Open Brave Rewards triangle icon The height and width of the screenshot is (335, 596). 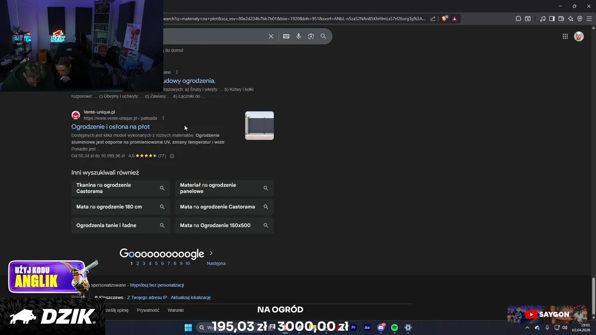pyautogui.click(x=454, y=19)
